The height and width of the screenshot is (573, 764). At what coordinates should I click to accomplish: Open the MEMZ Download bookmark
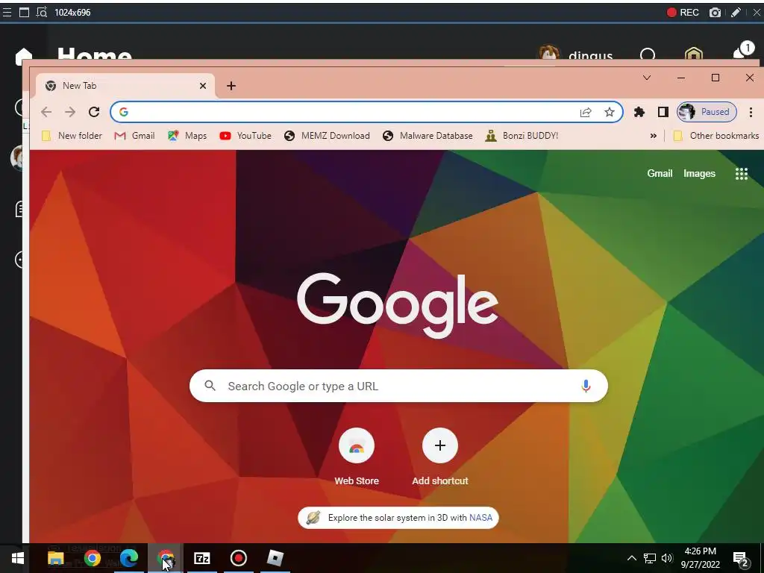point(327,136)
